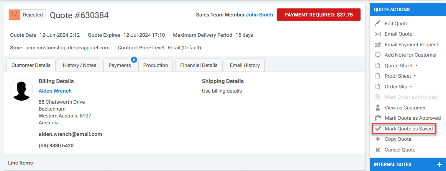Open the Payments tab
Screen dimensions: 446x171
pos(120,65)
